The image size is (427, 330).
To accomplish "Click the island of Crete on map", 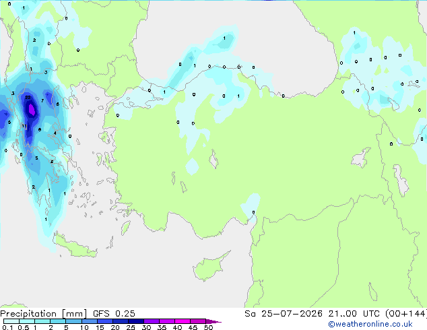I will [x=75, y=247].
